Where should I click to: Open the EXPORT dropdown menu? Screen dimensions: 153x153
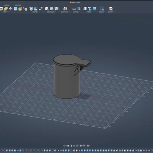(111, 12)
